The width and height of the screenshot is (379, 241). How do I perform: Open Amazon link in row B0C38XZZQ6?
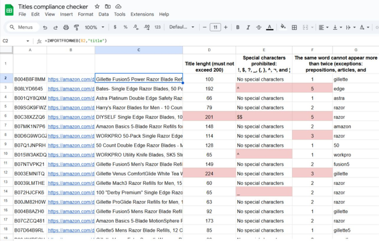coord(71,117)
